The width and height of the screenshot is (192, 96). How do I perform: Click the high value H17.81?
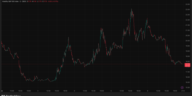tap(34, 2)
